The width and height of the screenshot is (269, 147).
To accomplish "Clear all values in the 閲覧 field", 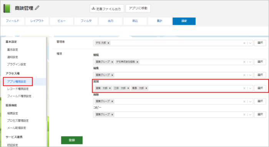I will pos(244,62).
